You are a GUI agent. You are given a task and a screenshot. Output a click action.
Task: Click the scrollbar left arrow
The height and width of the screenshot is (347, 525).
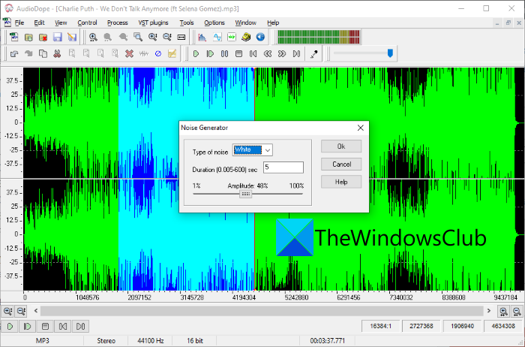[x=36, y=311]
